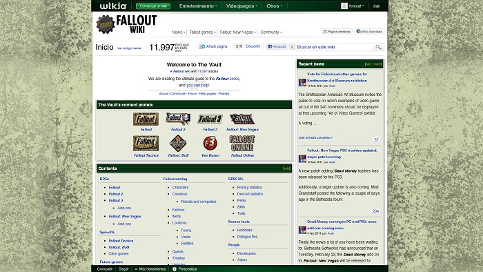Open the 'you can help!' link
This screenshot has height=272, width=483.
pyautogui.click(x=198, y=85)
